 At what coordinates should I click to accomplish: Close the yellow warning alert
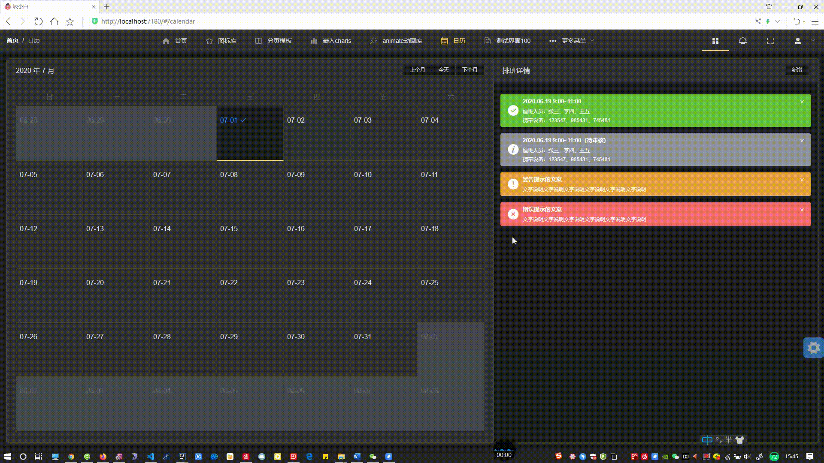pos(802,180)
